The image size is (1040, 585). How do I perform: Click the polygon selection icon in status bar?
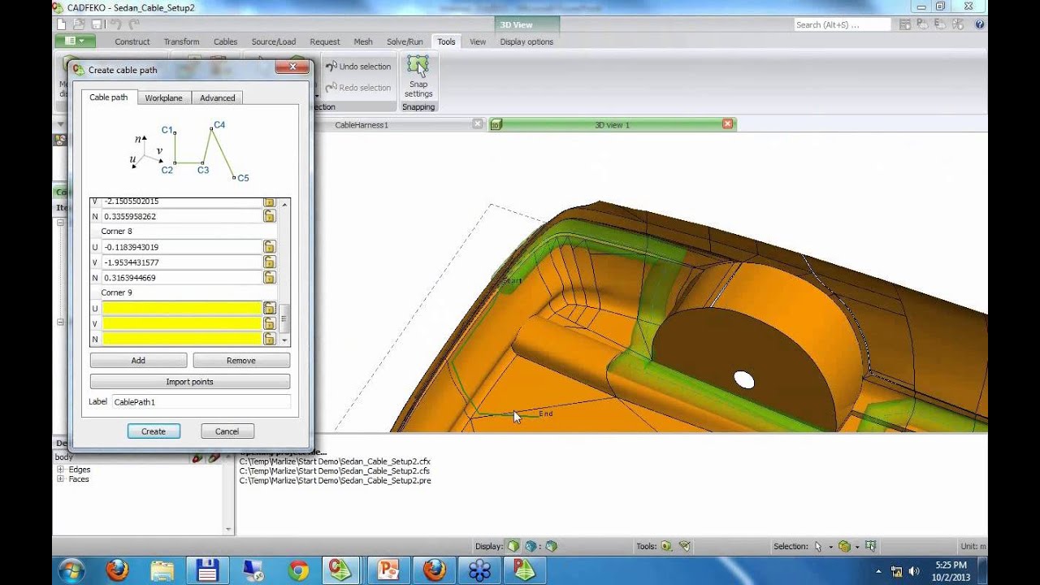[870, 547]
